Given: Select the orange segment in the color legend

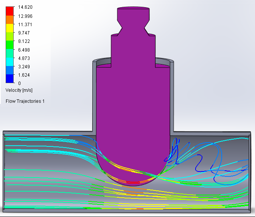Looking at the screenshot, I should (x=10, y=19).
